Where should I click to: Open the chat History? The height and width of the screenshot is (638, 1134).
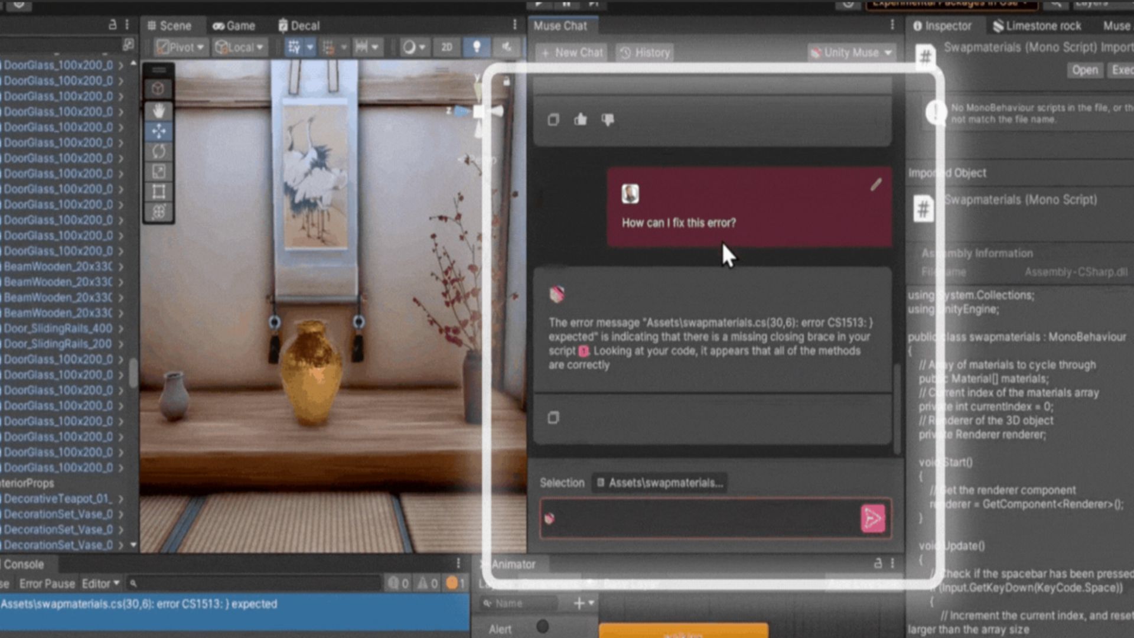pyautogui.click(x=645, y=53)
